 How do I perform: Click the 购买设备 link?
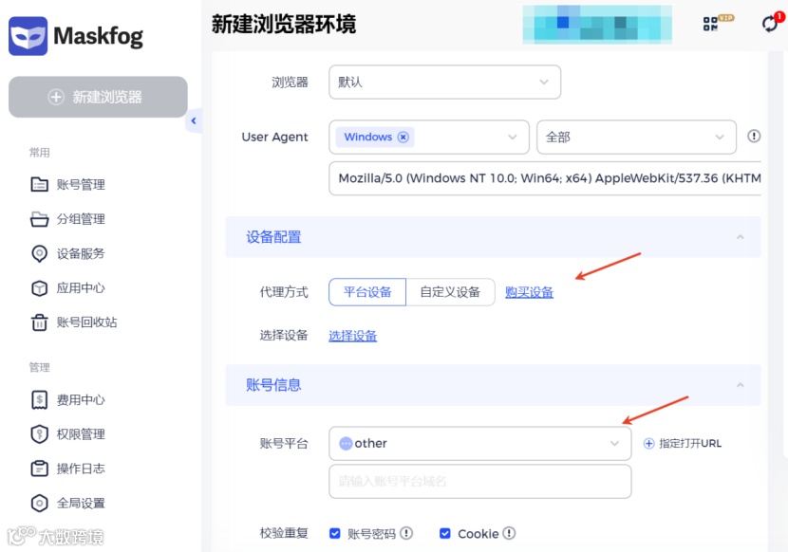pyautogui.click(x=529, y=292)
